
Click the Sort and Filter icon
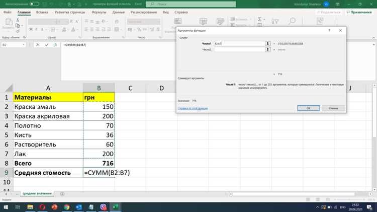coord(275,22)
